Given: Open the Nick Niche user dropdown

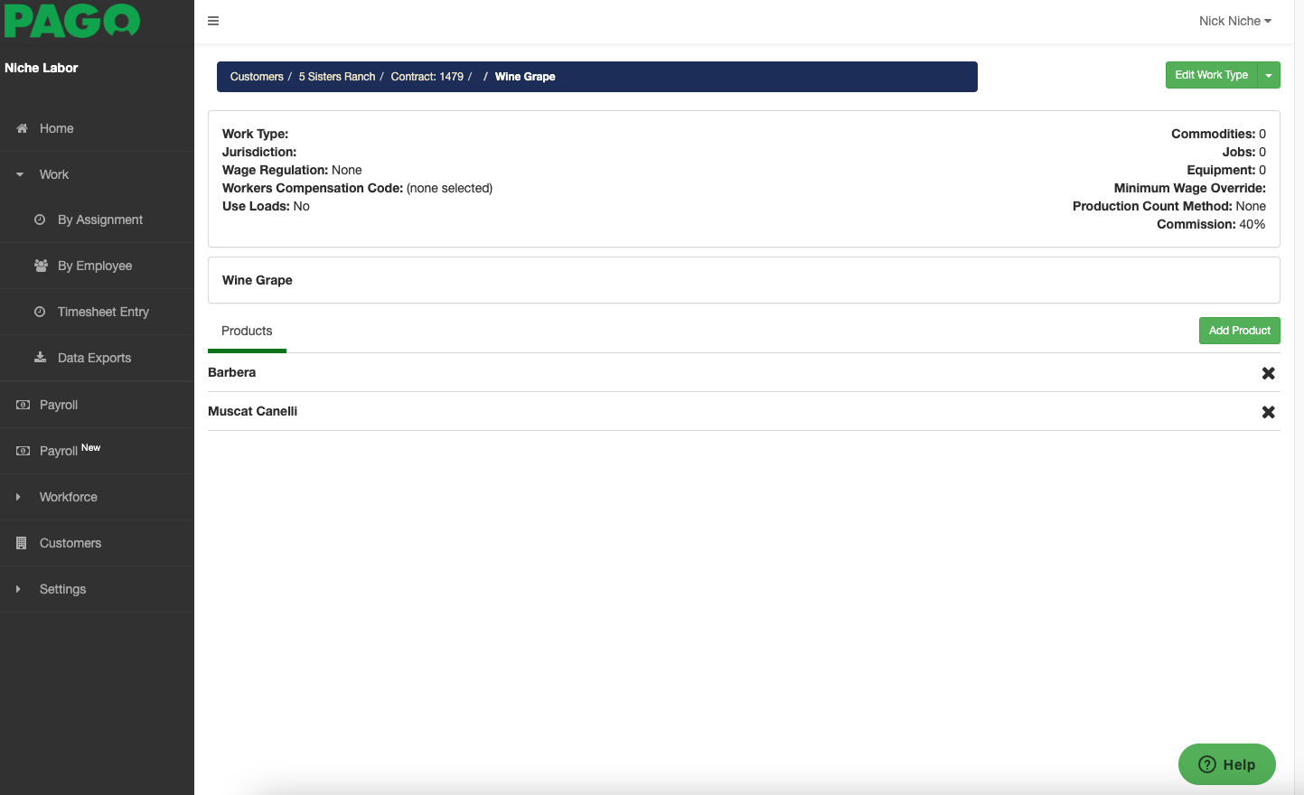Looking at the screenshot, I should click(x=1234, y=21).
